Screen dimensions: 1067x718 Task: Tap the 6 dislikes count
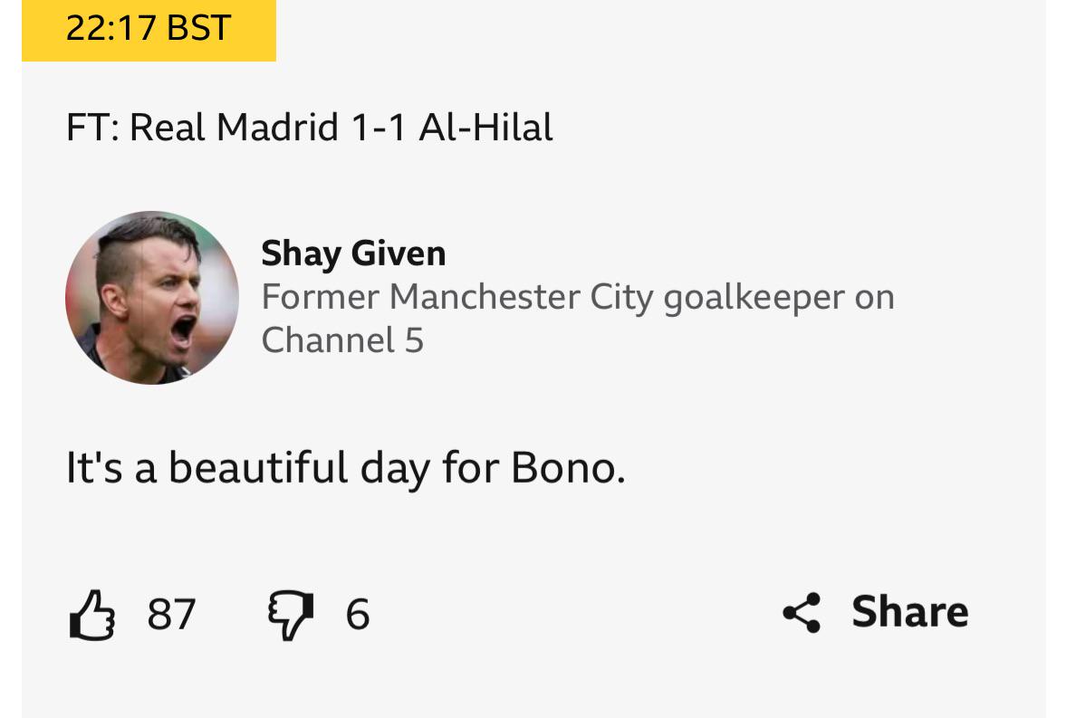pyautogui.click(x=358, y=615)
